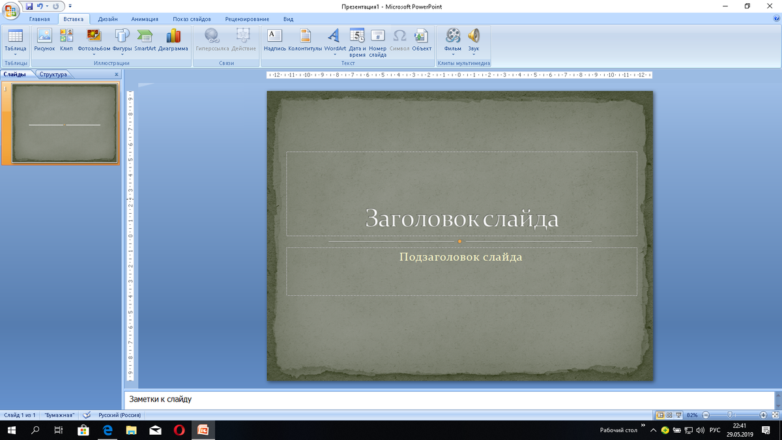The image size is (782, 440).
Task: Click the zoom out minus button
Action: coord(705,415)
